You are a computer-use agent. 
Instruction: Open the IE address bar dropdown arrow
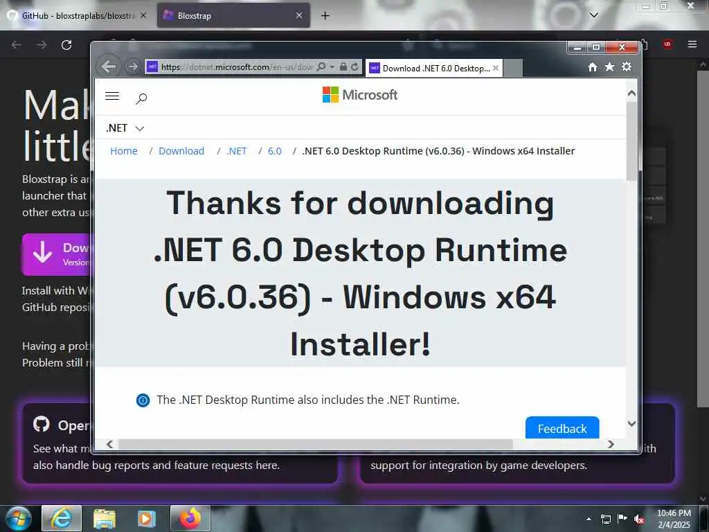(x=332, y=67)
